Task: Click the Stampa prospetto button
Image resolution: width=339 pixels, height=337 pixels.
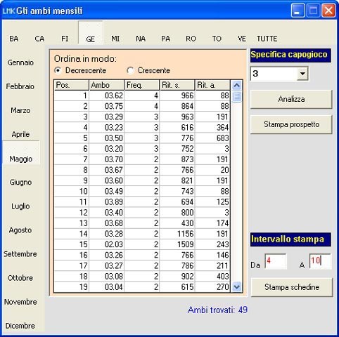Action: pos(291,124)
